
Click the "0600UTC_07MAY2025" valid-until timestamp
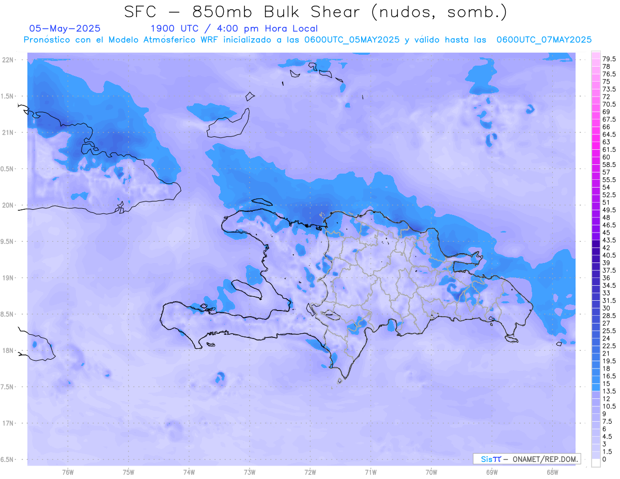point(544,39)
